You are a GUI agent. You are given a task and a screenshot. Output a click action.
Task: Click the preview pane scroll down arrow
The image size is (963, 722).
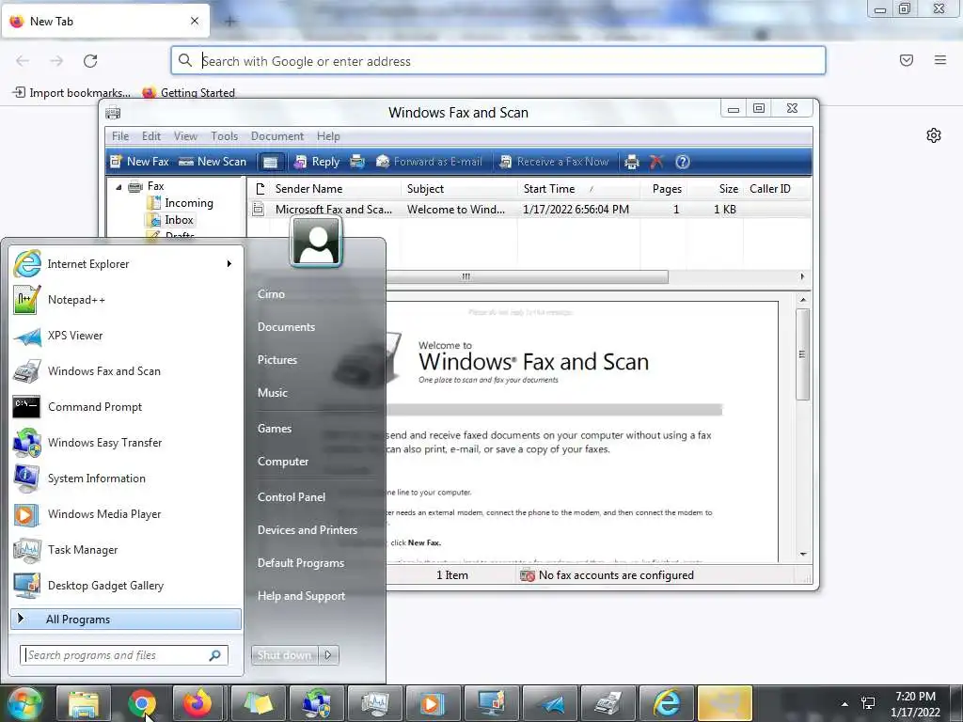coord(803,555)
